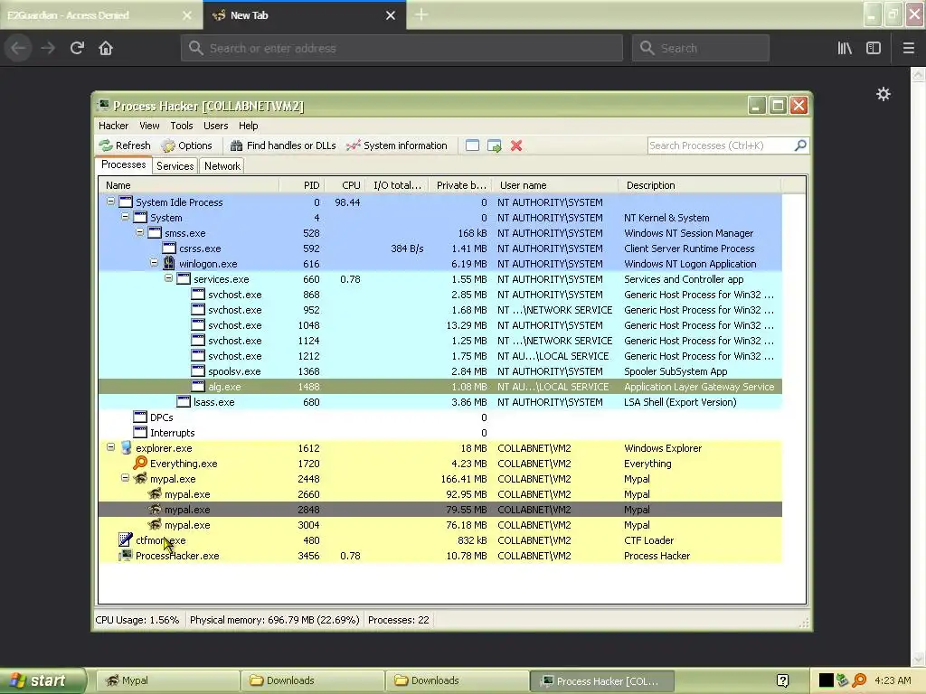Switch to E2Guardian Access Denied tab
This screenshot has height=694, width=926.
tap(100, 15)
